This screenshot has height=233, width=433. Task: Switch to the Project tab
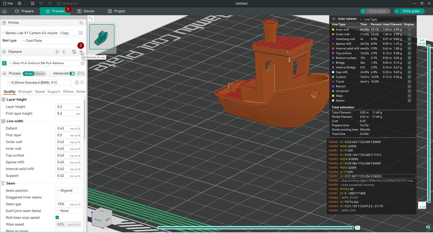117,11
